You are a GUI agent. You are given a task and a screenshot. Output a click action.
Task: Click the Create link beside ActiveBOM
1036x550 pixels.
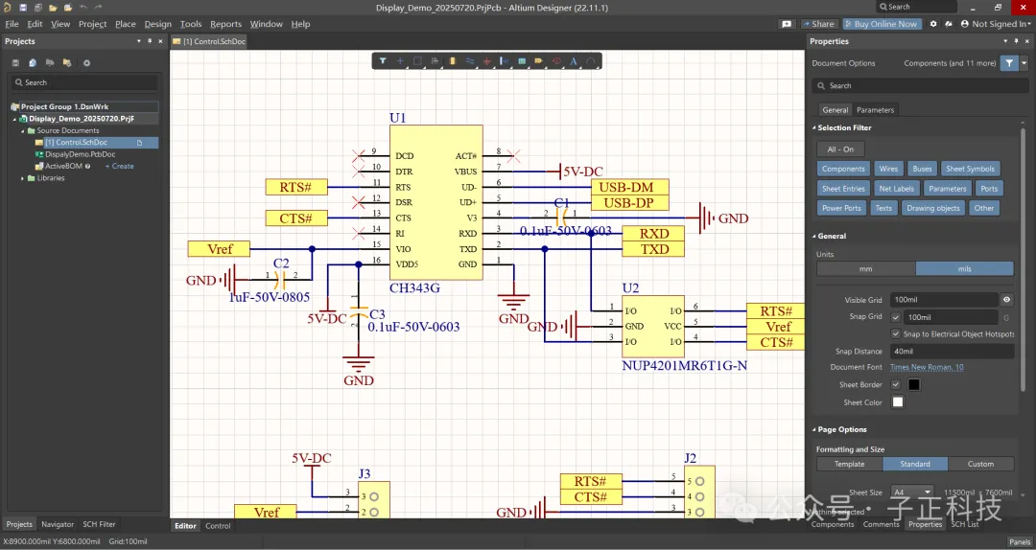pyautogui.click(x=120, y=167)
